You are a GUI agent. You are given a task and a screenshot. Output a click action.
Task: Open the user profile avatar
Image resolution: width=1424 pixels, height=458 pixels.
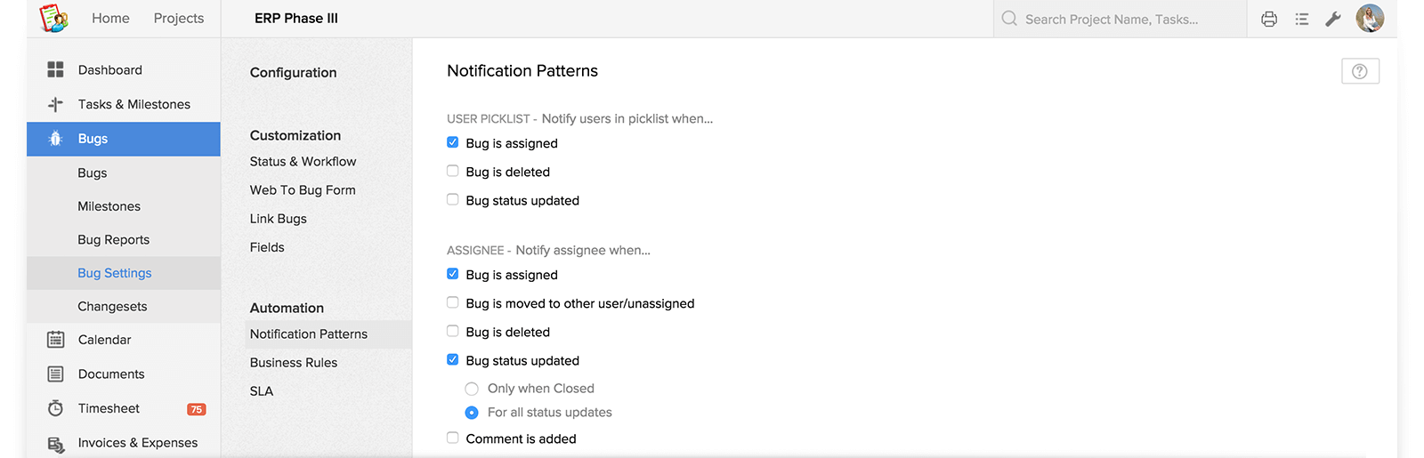coord(1370,18)
